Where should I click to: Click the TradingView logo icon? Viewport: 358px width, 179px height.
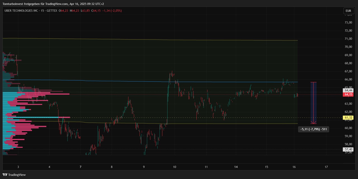click(x=5, y=175)
